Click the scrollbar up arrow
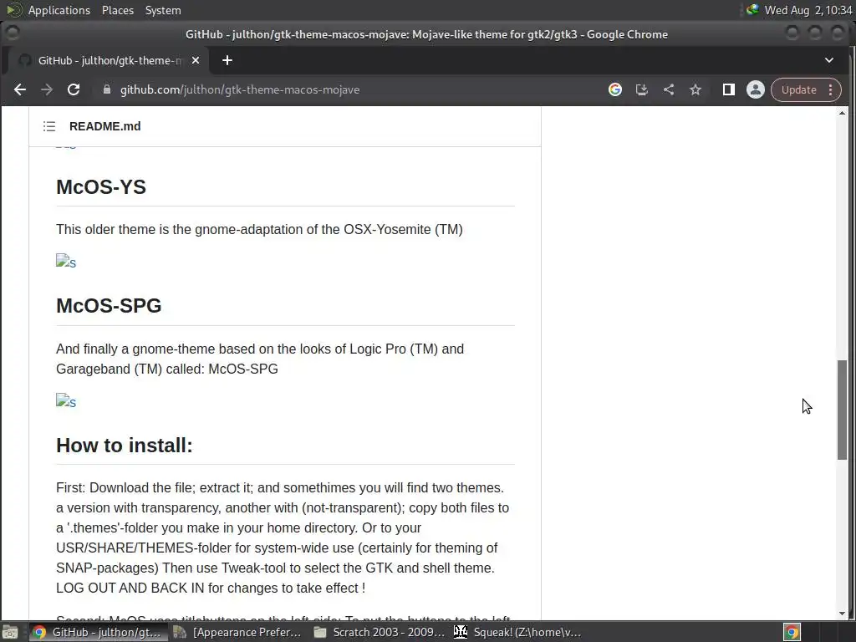Image resolution: width=856 pixels, height=642 pixels. pos(843,113)
